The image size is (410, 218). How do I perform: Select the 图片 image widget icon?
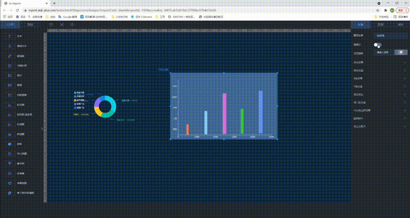(x=10, y=75)
